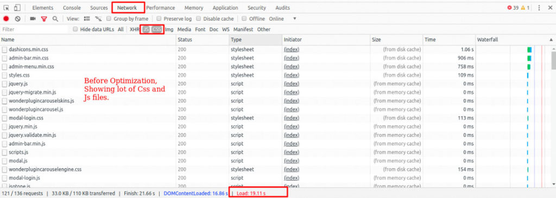Switch to the Console tab

[72, 8]
